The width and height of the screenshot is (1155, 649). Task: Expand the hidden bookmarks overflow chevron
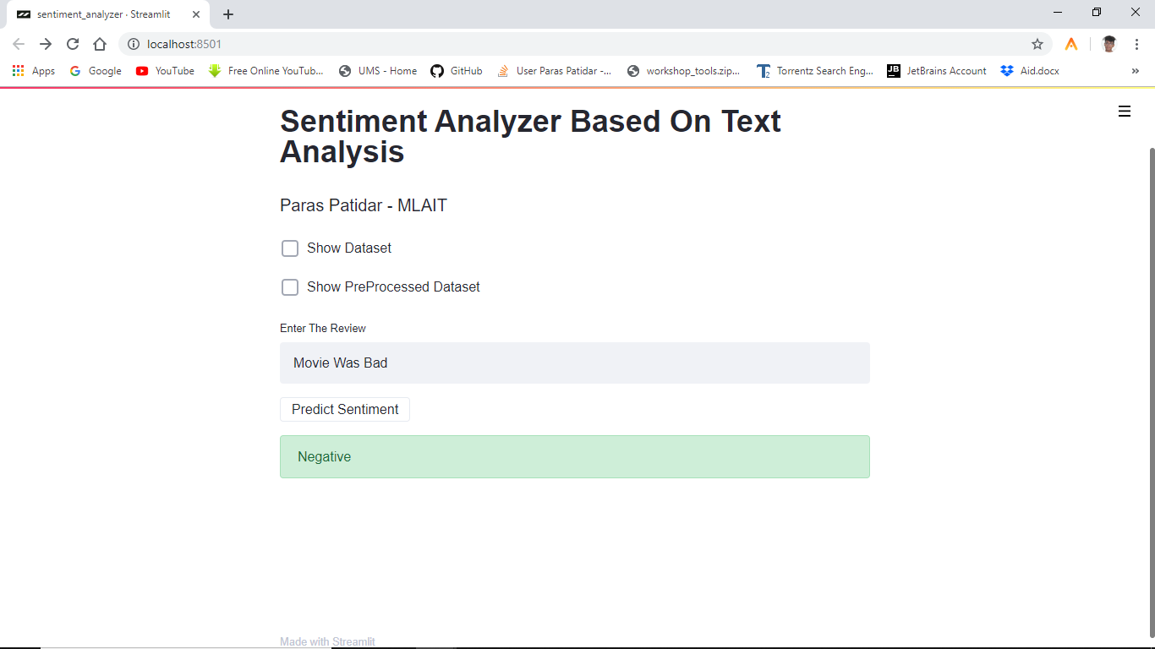[x=1135, y=71]
